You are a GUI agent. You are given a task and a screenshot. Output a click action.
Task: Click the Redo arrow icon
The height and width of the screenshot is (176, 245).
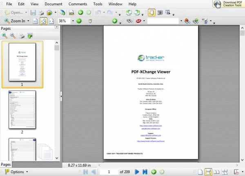pyautogui.click(x=110, y=12)
